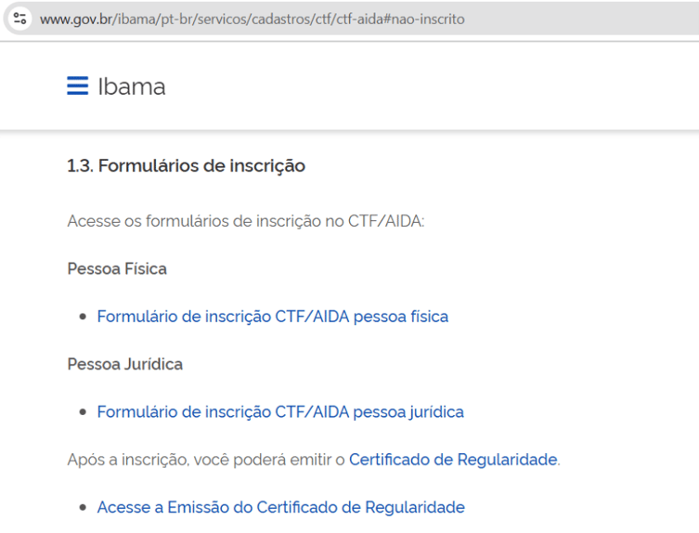The width and height of the screenshot is (699, 533).
Task: Click the Ibama header title
Action: click(131, 86)
